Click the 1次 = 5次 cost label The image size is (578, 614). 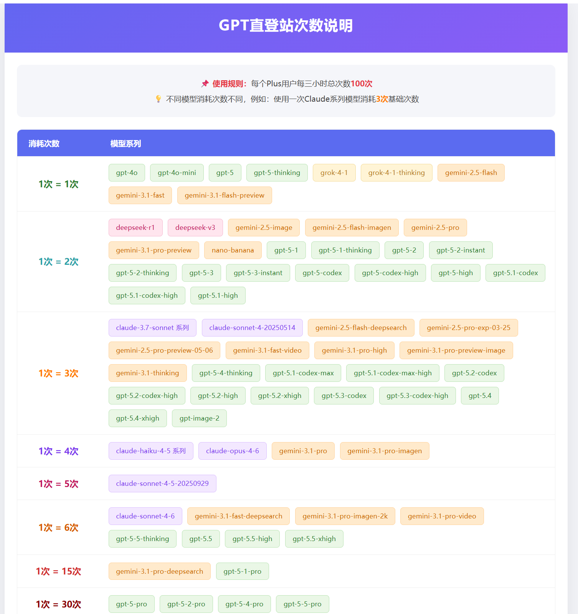click(x=58, y=484)
